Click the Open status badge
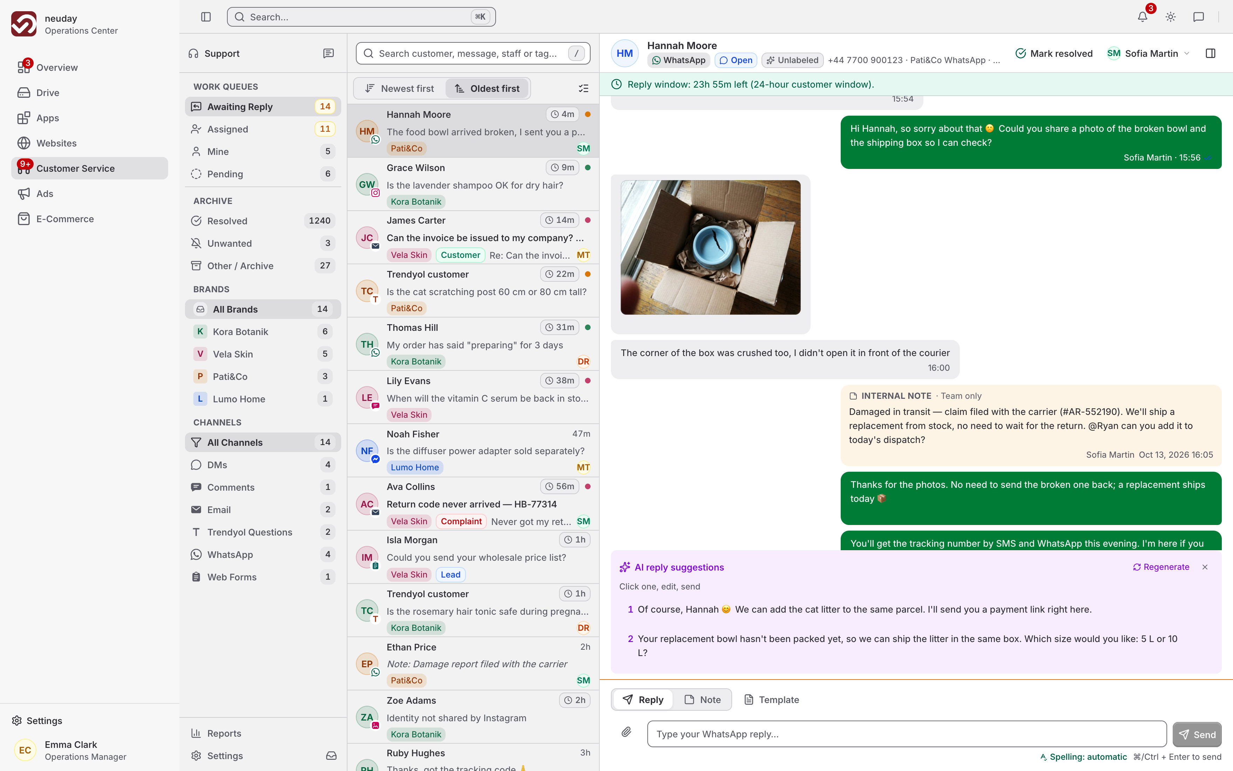 [x=736, y=60]
